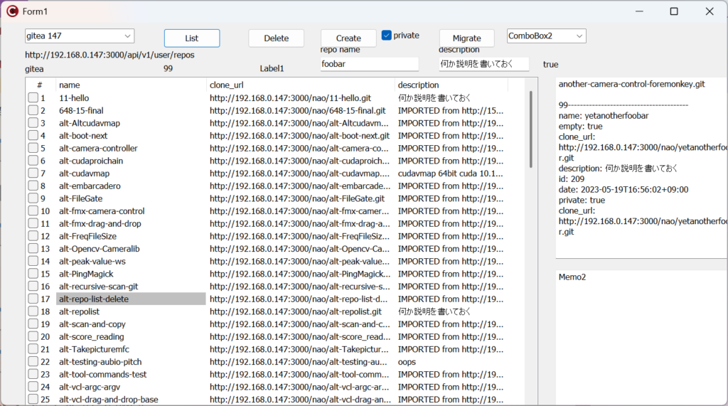Toggle the private checkbox
This screenshot has height=406, width=728.
pos(387,36)
